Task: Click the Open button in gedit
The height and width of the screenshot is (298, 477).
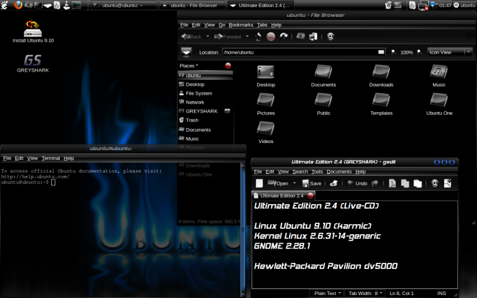Action: click(x=278, y=183)
